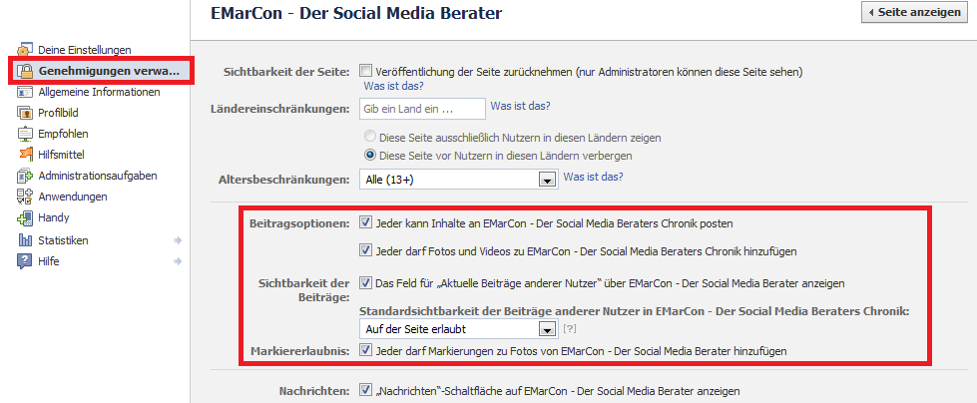Click the Anwendungen apps icon
The image size is (977, 403).
coord(24,197)
